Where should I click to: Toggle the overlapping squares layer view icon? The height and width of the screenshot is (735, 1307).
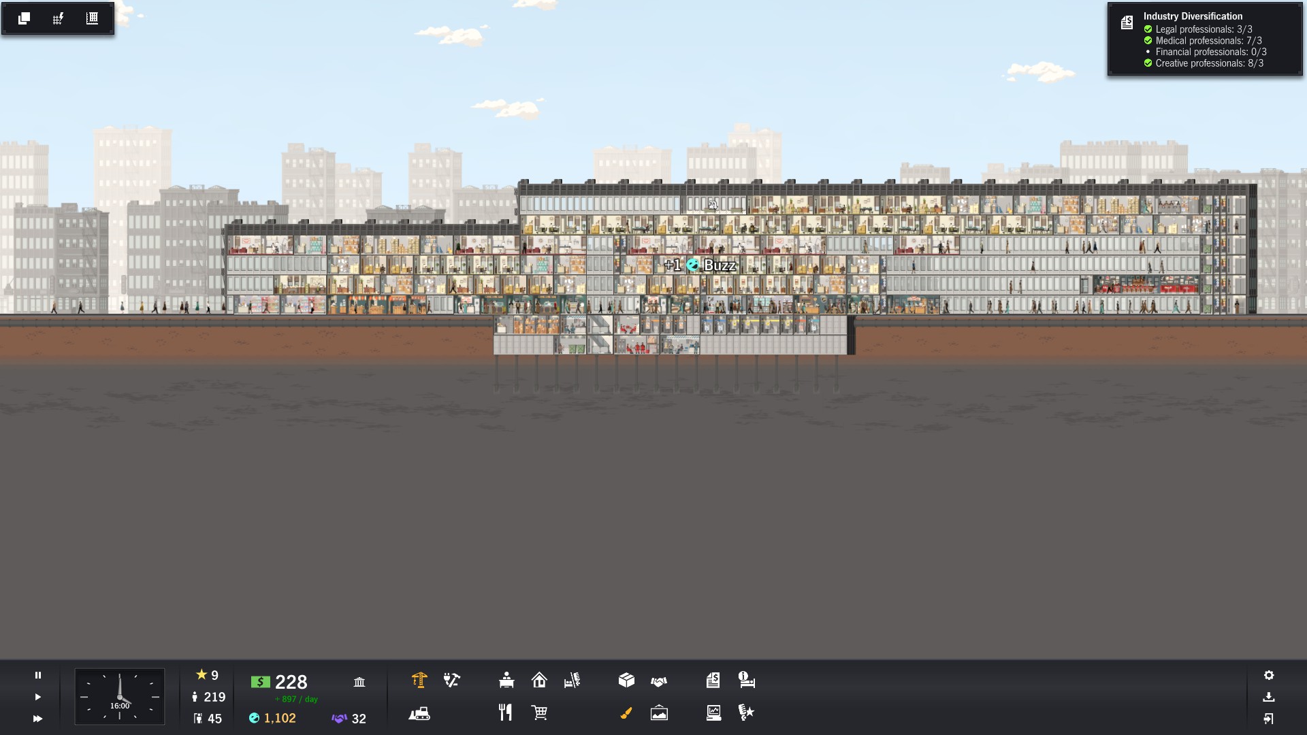24,18
